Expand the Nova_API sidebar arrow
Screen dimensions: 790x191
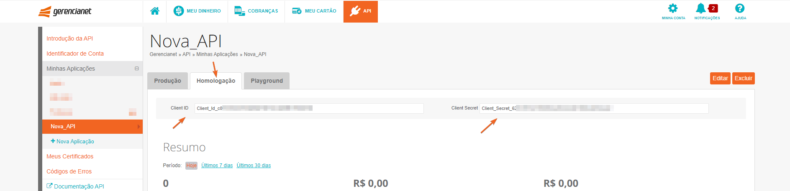tap(139, 127)
